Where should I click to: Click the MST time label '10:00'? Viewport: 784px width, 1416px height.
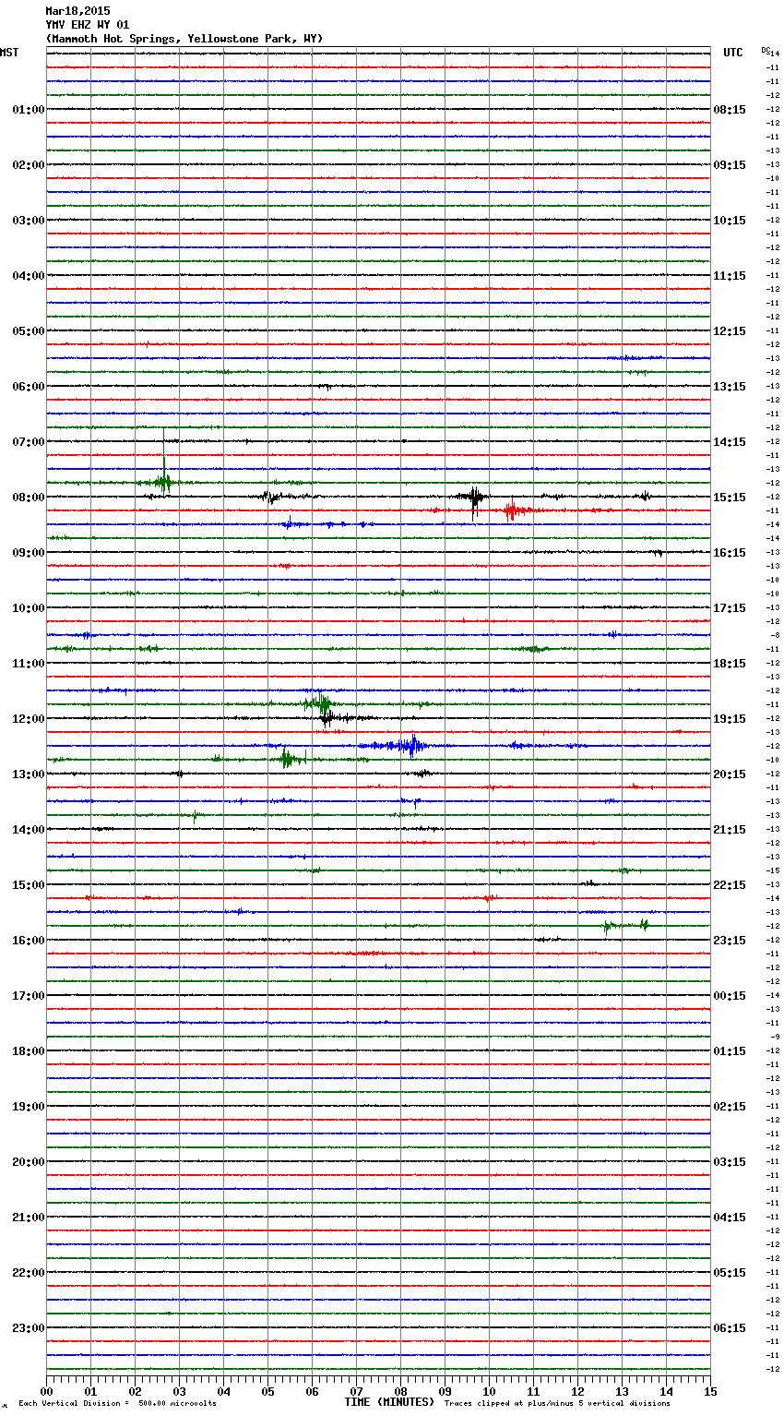tap(29, 608)
